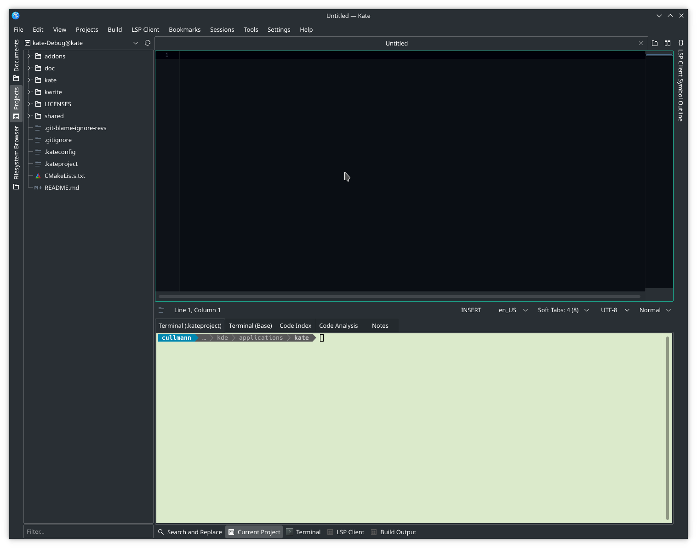Click the new document icon beside the tab bar
This screenshot has width=697, height=548.
(655, 43)
